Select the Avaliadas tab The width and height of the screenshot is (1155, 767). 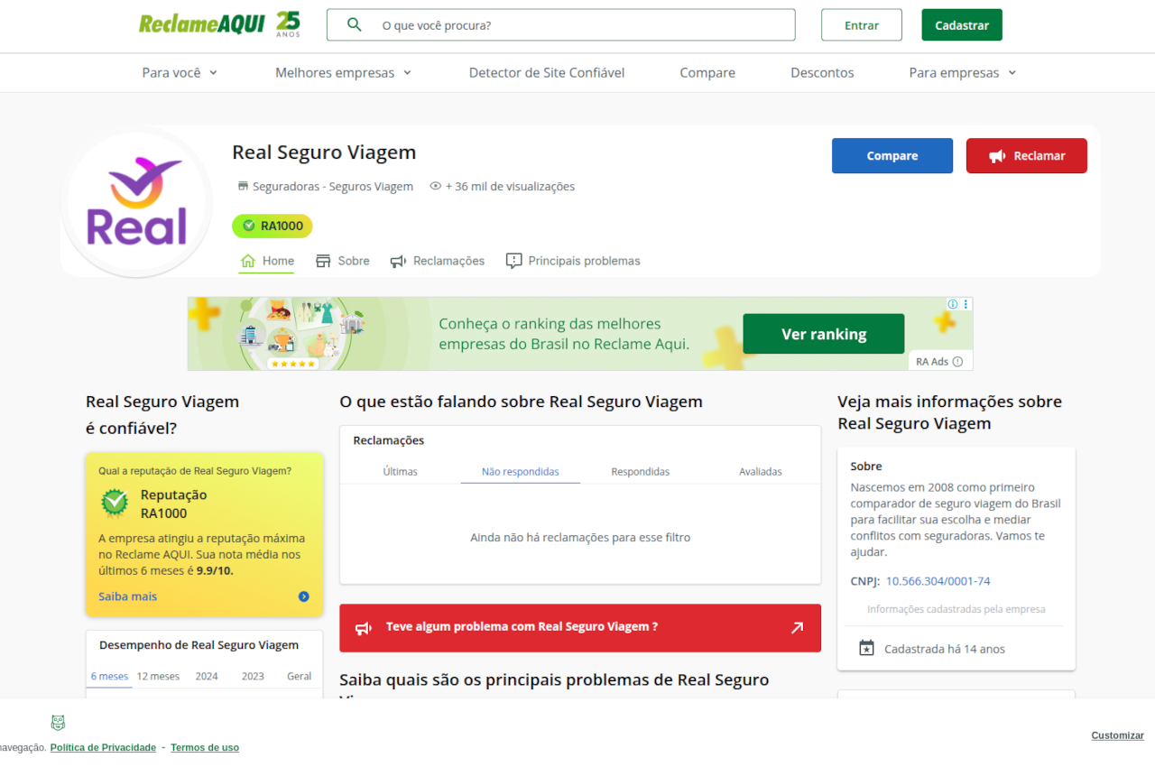(761, 471)
